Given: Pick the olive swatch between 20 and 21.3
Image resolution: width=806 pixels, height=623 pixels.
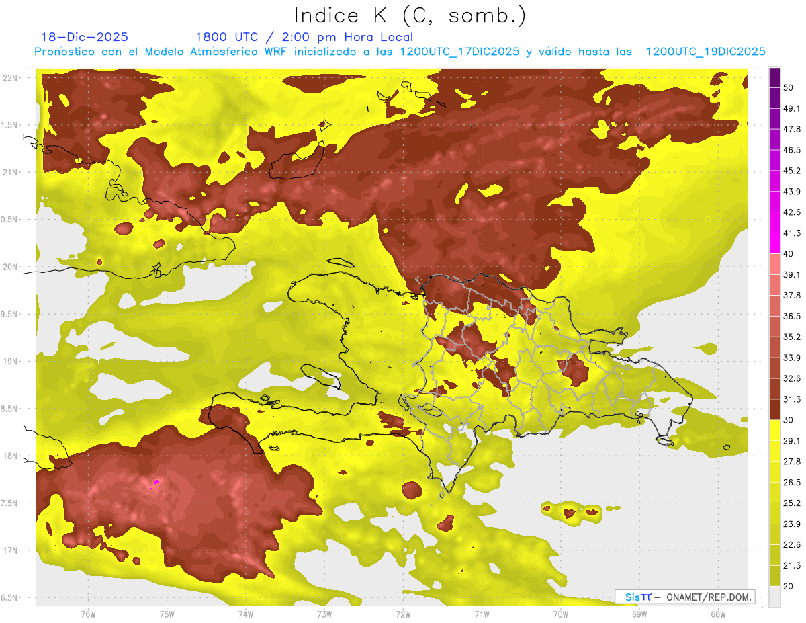Looking at the screenshot, I should 774,577.
